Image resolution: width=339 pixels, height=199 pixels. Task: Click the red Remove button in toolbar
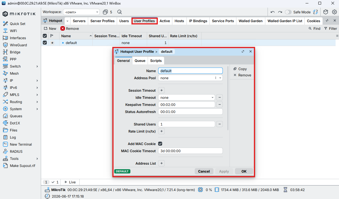coord(70,29)
